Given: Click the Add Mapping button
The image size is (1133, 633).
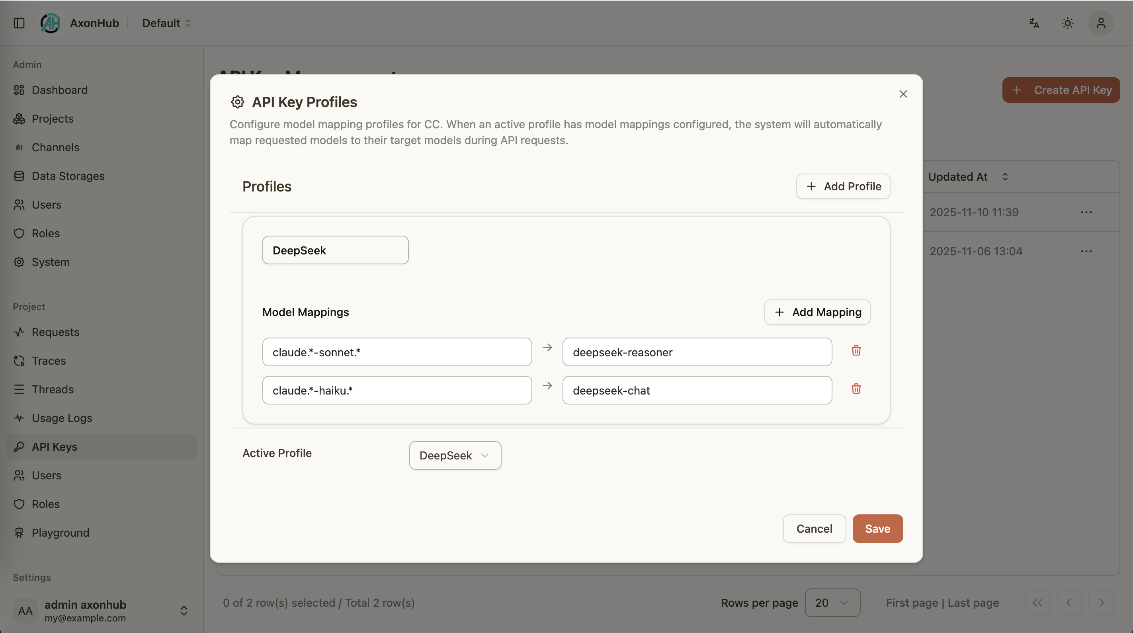Looking at the screenshot, I should click(817, 313).
